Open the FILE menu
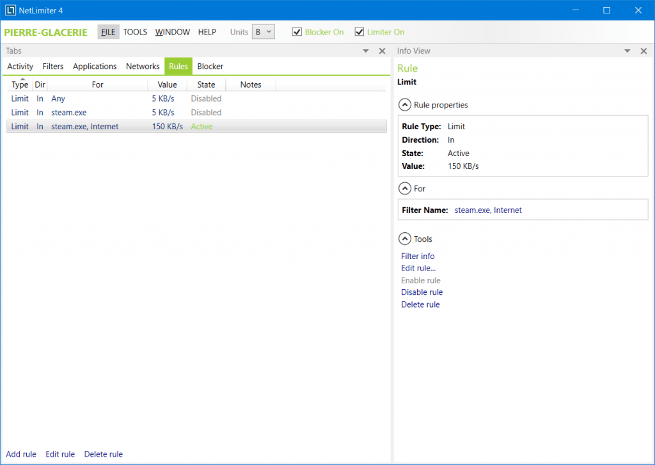 coord(107,31)
